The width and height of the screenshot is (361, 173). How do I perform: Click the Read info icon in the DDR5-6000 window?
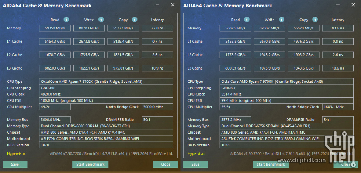66,20
